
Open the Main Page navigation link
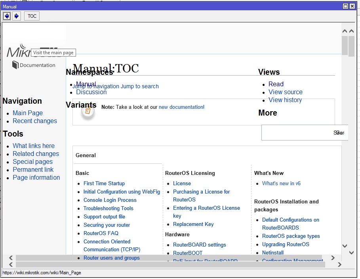tap(28, 113)
